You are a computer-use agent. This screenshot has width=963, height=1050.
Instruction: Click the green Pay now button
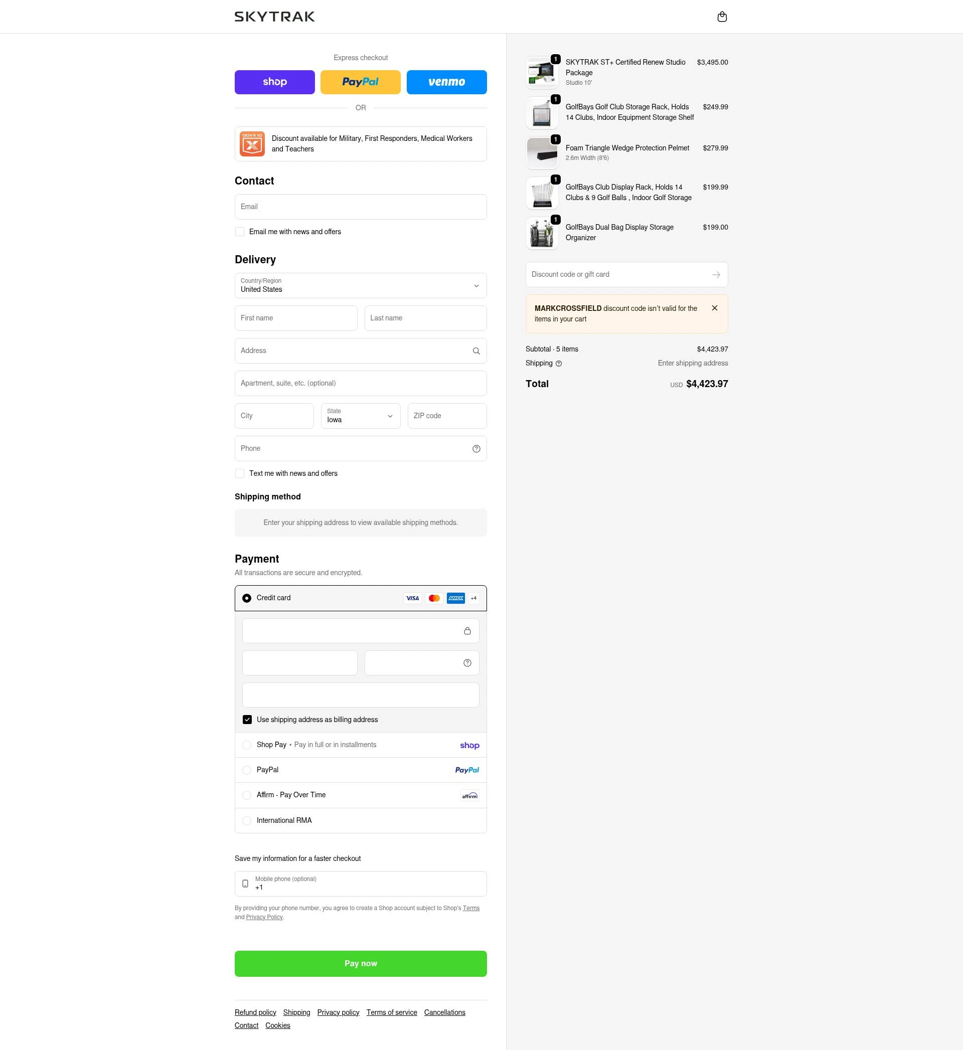click(x=361, y=964)
